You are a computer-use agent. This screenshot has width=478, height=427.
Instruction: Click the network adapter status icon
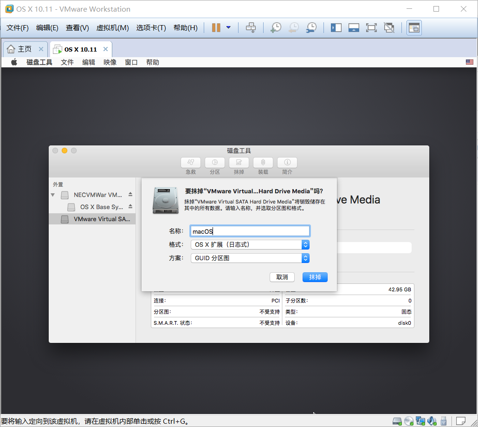click(x=420, y=421)
